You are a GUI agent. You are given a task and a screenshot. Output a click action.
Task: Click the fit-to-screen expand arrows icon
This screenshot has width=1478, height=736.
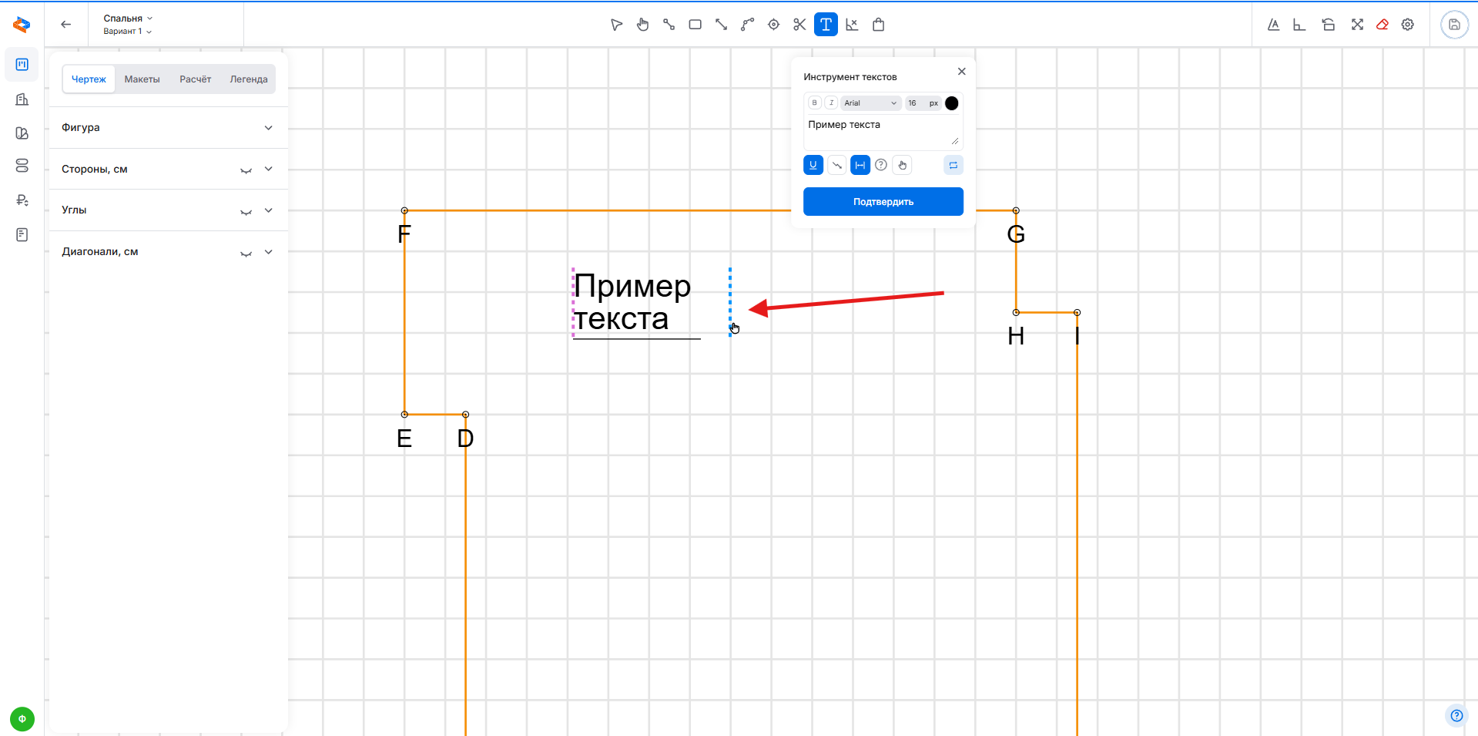click(x=1357, y=25)
